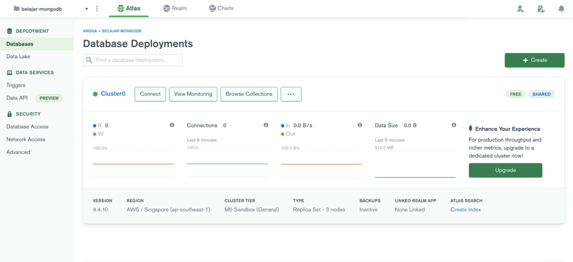Open Data API in the sidebar

pos(17,98)
